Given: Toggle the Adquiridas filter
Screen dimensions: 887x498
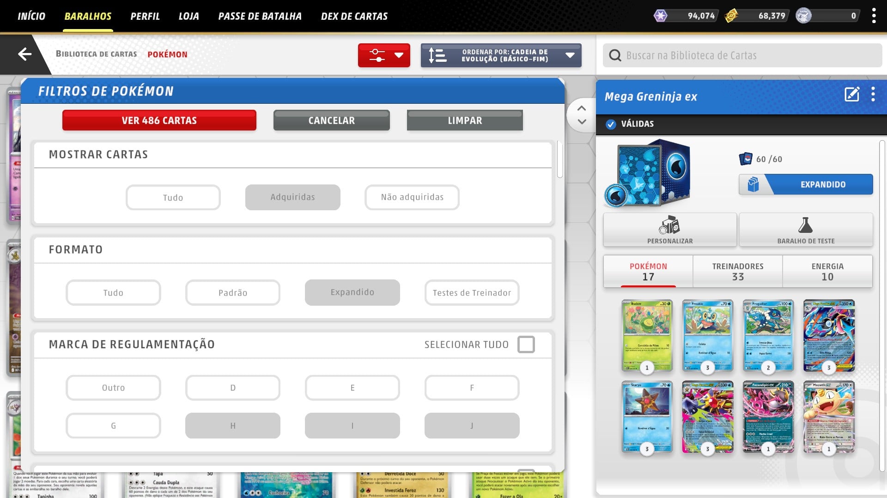Looking at the screenshot, I should (293, 197).
